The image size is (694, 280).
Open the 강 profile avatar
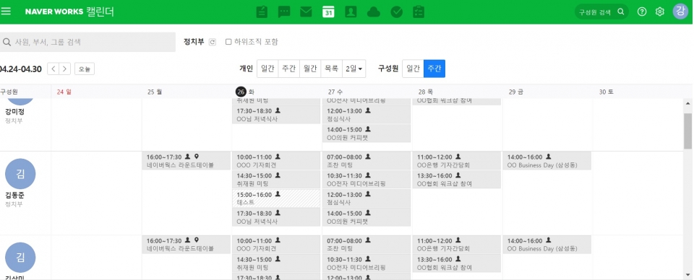(681, 12)
